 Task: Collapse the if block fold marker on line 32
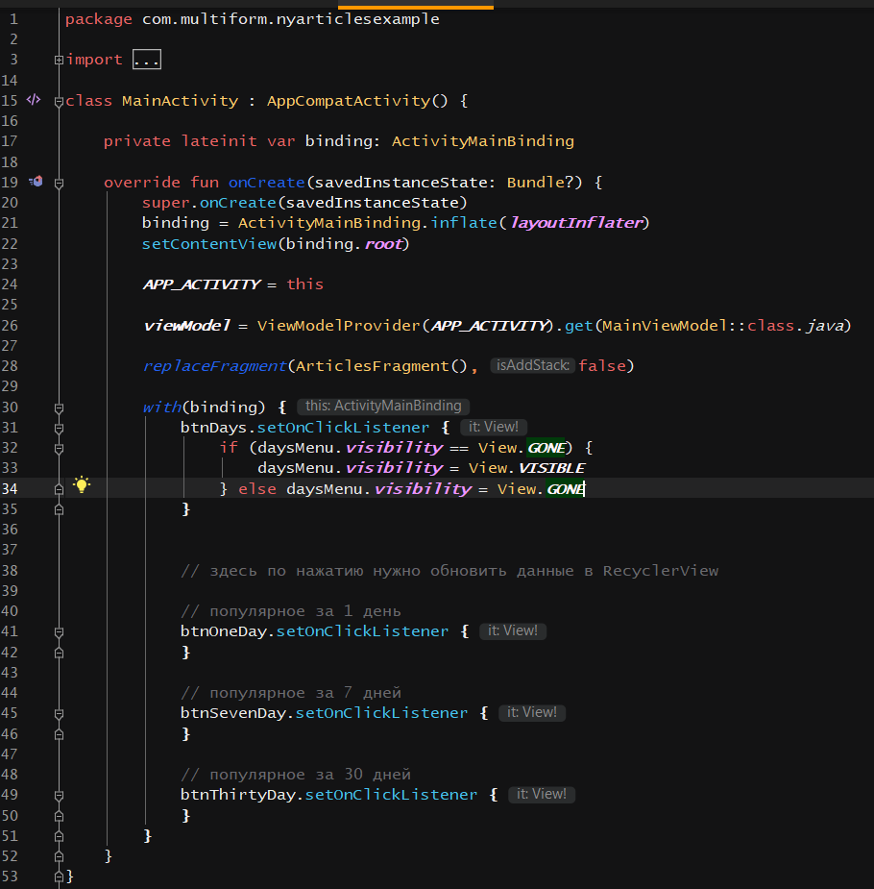coord(59,449)
